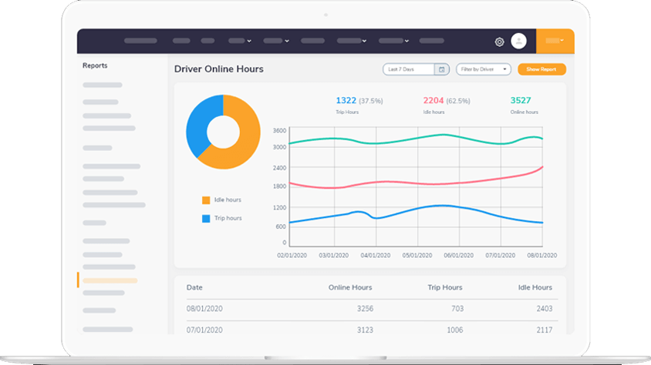651x365 pixels.
Task: Click the 02/01/2020 axis label
Action: (x=292, y=255)
